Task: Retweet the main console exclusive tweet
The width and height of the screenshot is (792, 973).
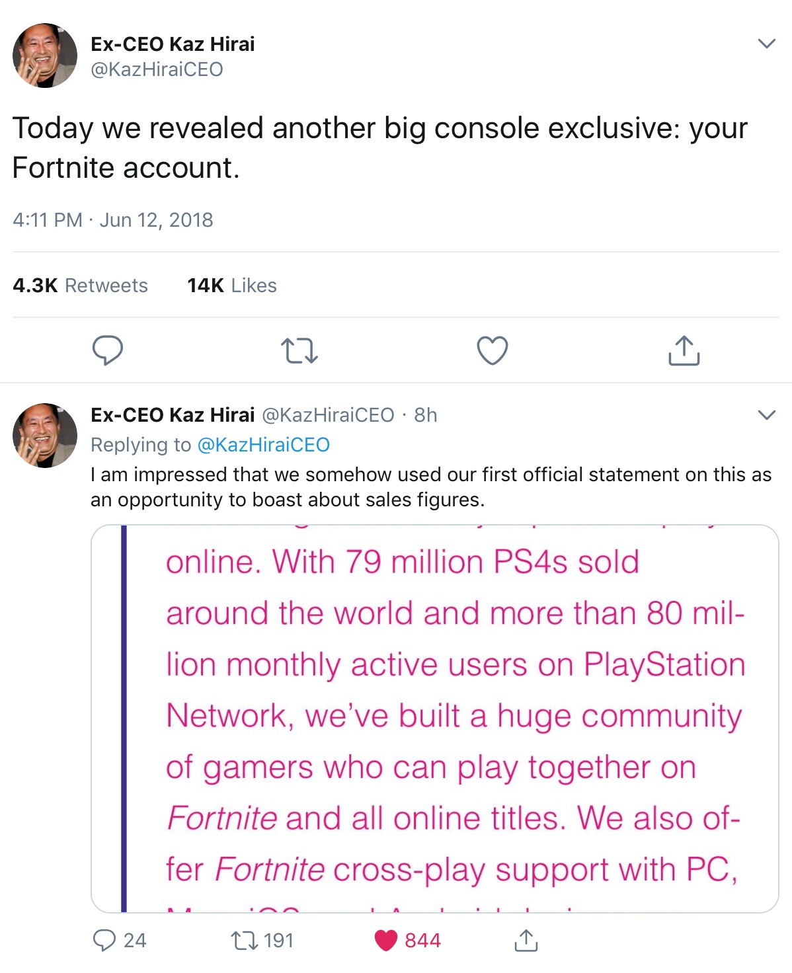Action: (x=299, y=350)
